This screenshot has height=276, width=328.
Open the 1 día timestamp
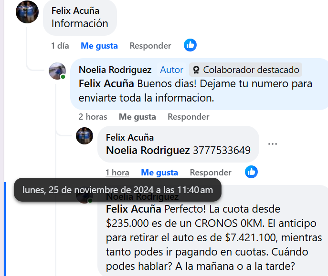60,46
